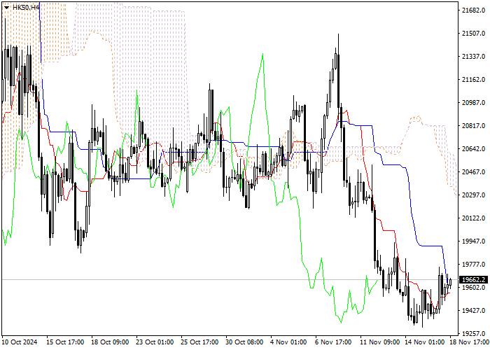This screenshot has height=350, width=490.
Task: Click the 20297.0 price axis label
Action: [473, 195]
